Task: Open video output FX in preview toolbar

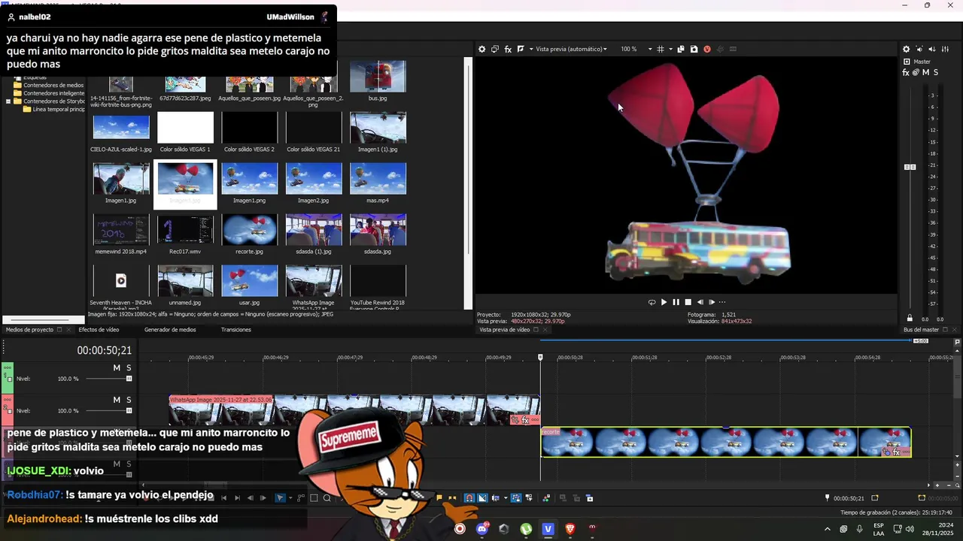Action: 508,49
